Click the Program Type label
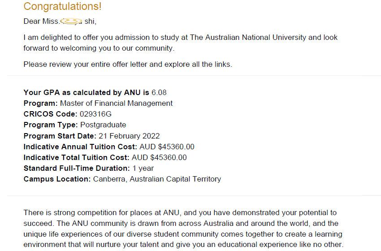381x251 pixels. tap(51, 125)
